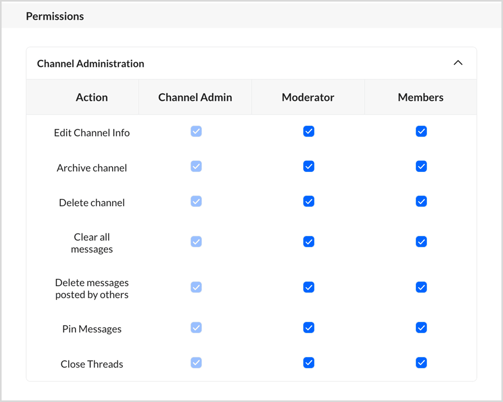The image size is (503, 402).
Task: Collapse the Channel Administration section
Action: (x=458, y=63)
